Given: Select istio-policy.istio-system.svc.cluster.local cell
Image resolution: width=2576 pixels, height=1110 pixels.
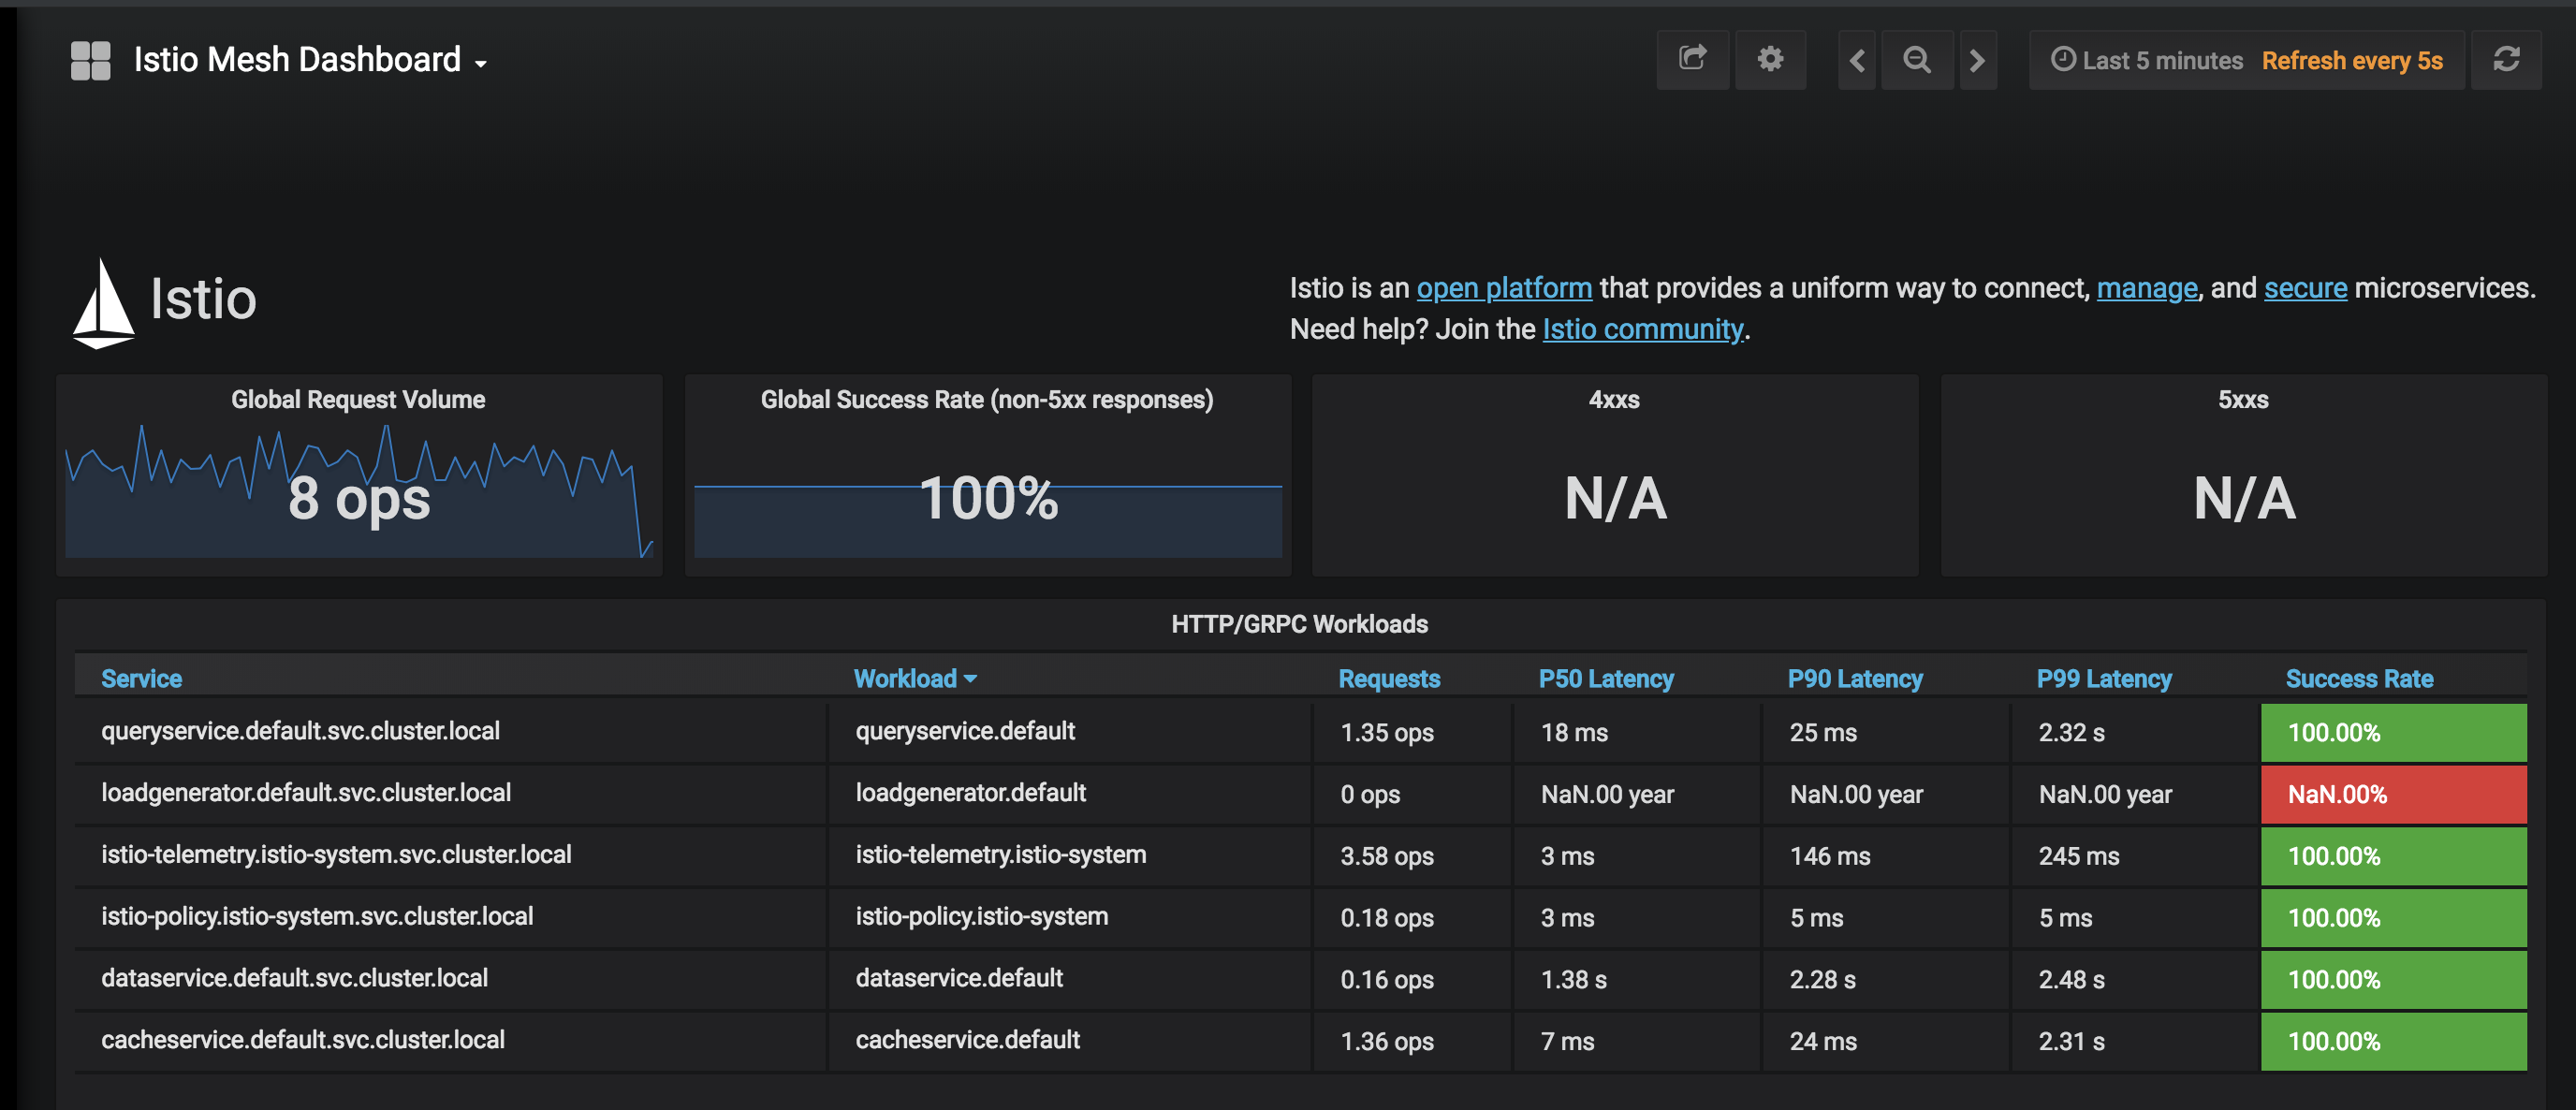Looking at the screenshot, I should point(450,917).
